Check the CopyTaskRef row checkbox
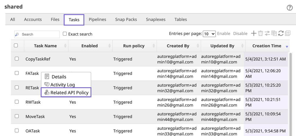The image size is (296, 136). pos(17,59)
